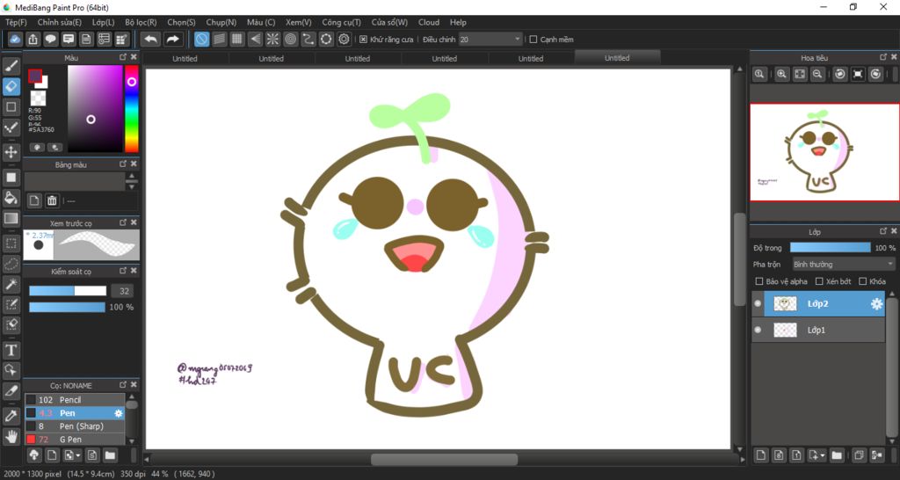Viewport: 900px width, 480px height.
Task: Check Bảo vệ alpha option
Action: pos(759,281)
